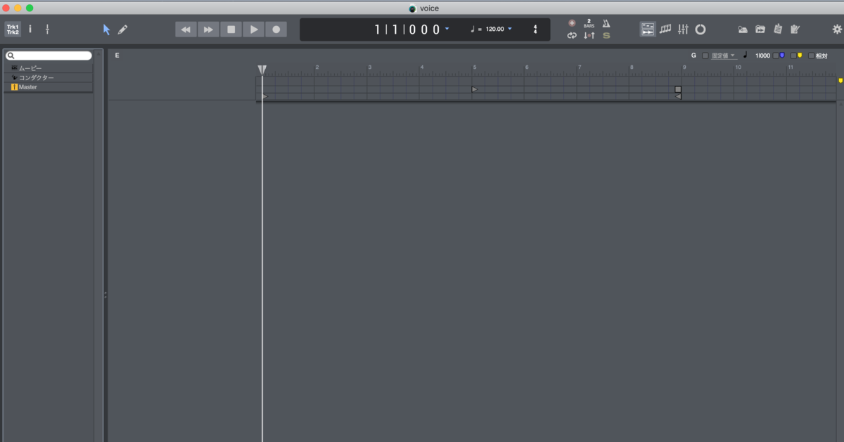Rewind the transport
844x442 pixels.
pos(186,30)
